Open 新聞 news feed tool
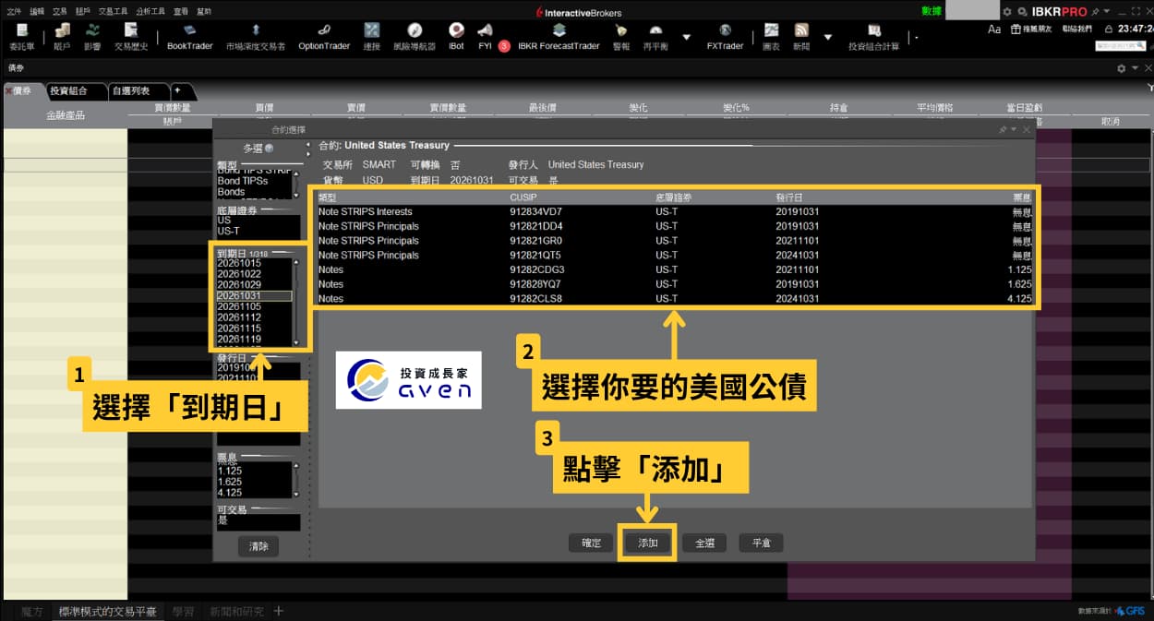 point(801,37)
